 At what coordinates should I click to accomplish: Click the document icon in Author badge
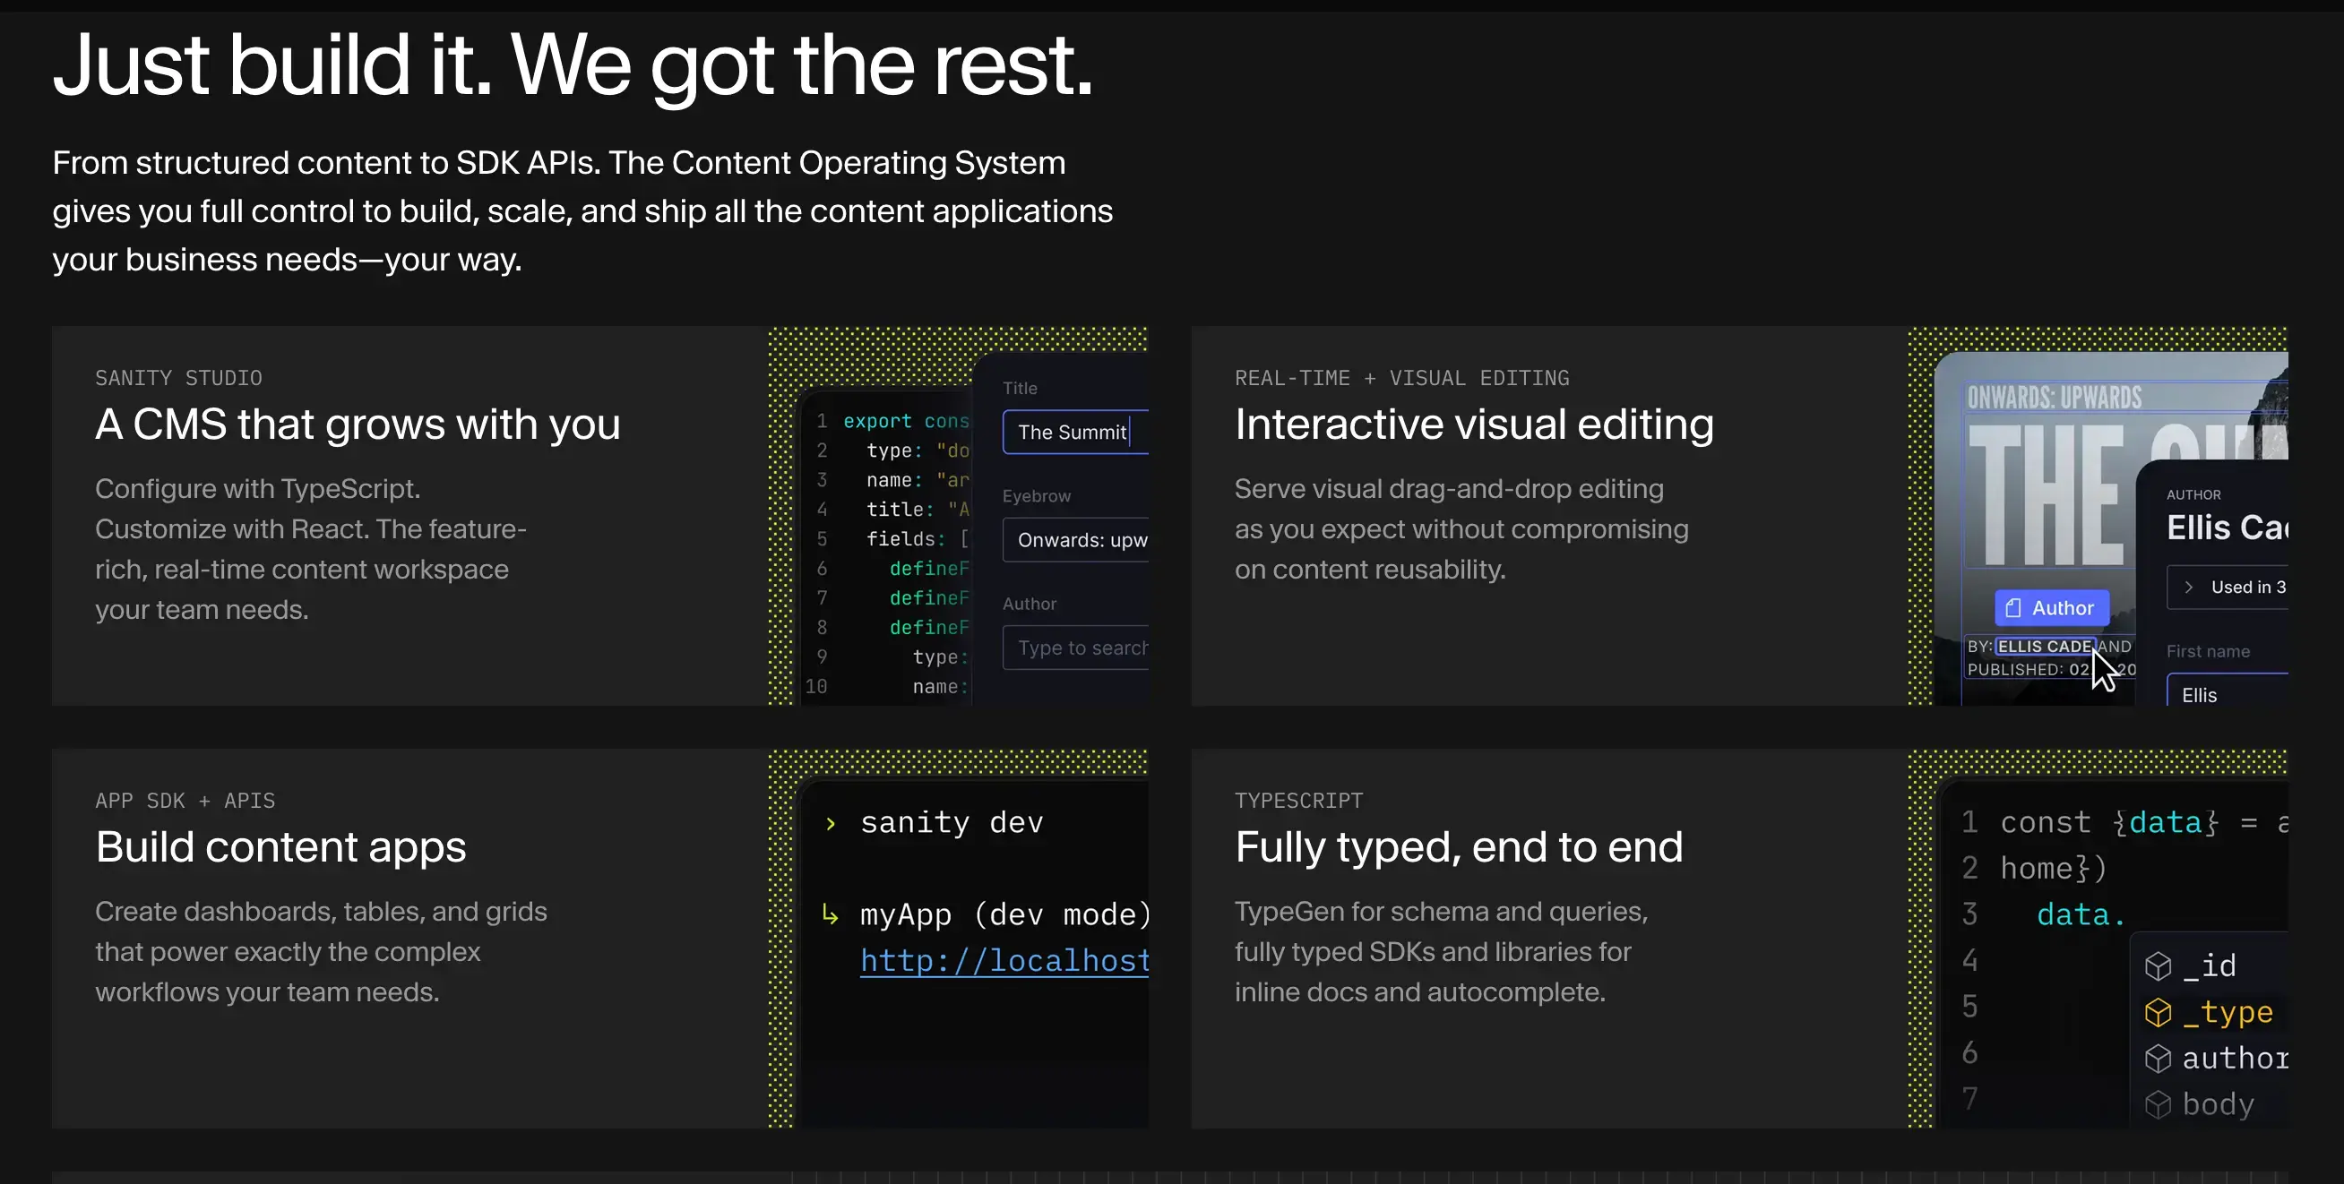[x=2012, y=607]
